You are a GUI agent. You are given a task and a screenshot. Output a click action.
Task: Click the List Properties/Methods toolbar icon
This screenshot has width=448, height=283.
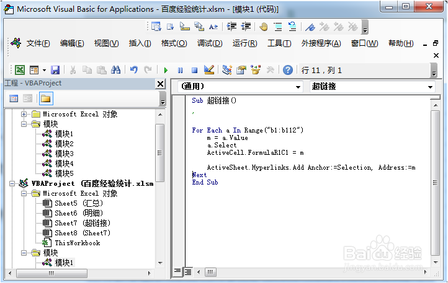click(x=156, y=27)
